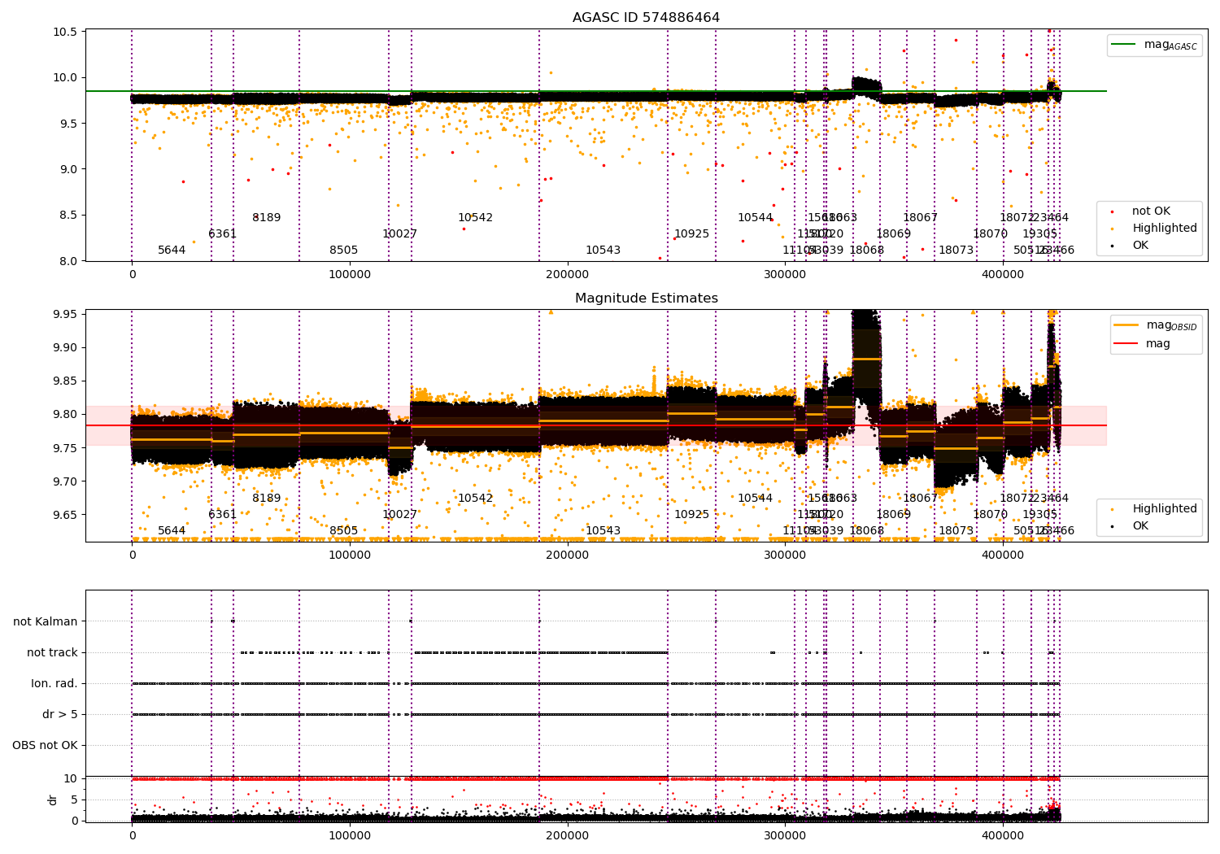Click the 'not Kalman' axis label
This screenshot has height=854, width=1220.
click(x=46, y=621)
